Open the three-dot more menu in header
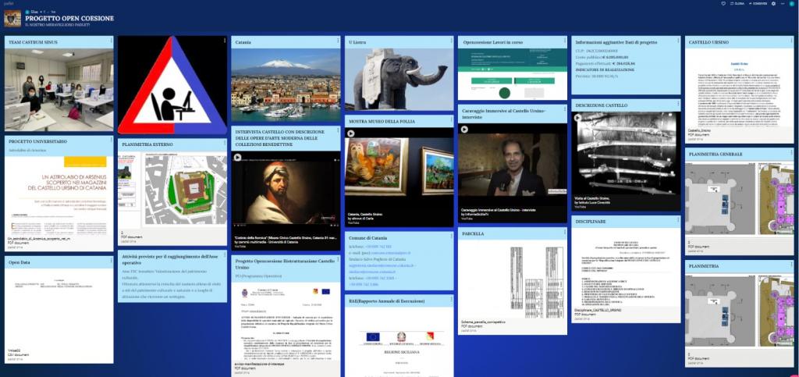Viewport: 799px width, 377px height. pos(783,4)
